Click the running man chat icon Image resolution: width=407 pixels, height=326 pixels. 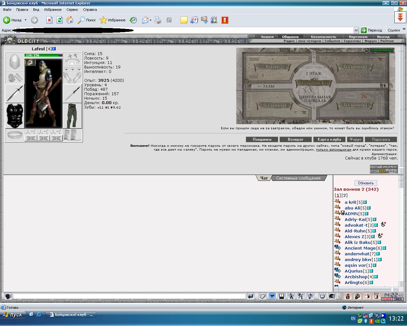291,296
